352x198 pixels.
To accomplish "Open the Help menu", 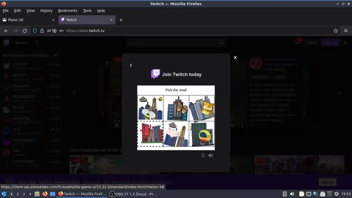I will (101, 11).
